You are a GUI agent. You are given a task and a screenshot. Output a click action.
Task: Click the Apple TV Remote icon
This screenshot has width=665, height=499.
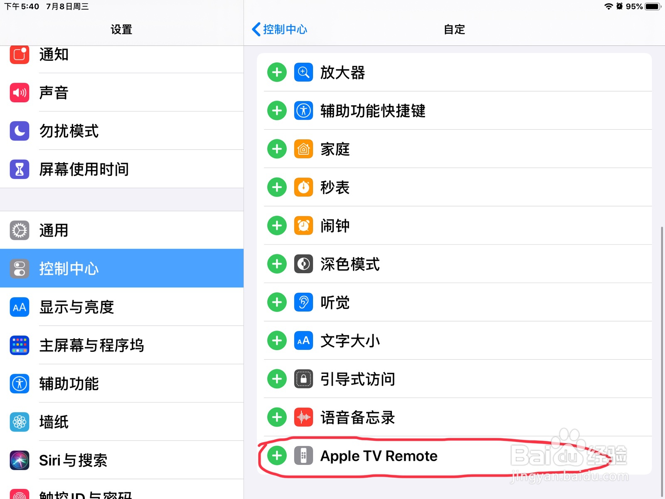[303, 455]
